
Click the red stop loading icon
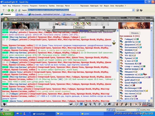[x=16, y=10]
